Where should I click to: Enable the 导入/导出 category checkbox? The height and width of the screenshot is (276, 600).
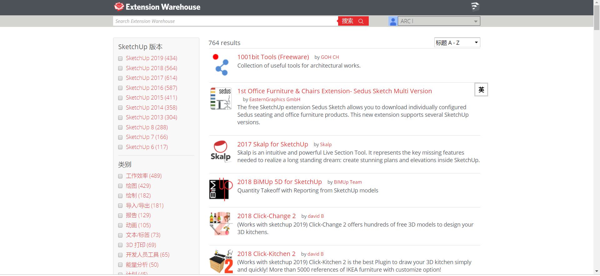pyautogui.click(x=120, y=206)
